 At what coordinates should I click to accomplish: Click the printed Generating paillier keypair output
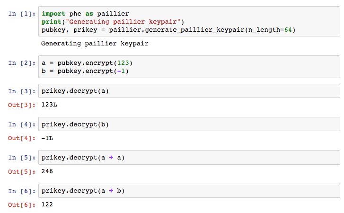pyautogui.click(x=95, y=44)
